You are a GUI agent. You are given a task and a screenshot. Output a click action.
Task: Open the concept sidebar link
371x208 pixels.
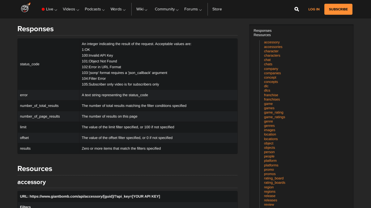[x=270, y=77]
